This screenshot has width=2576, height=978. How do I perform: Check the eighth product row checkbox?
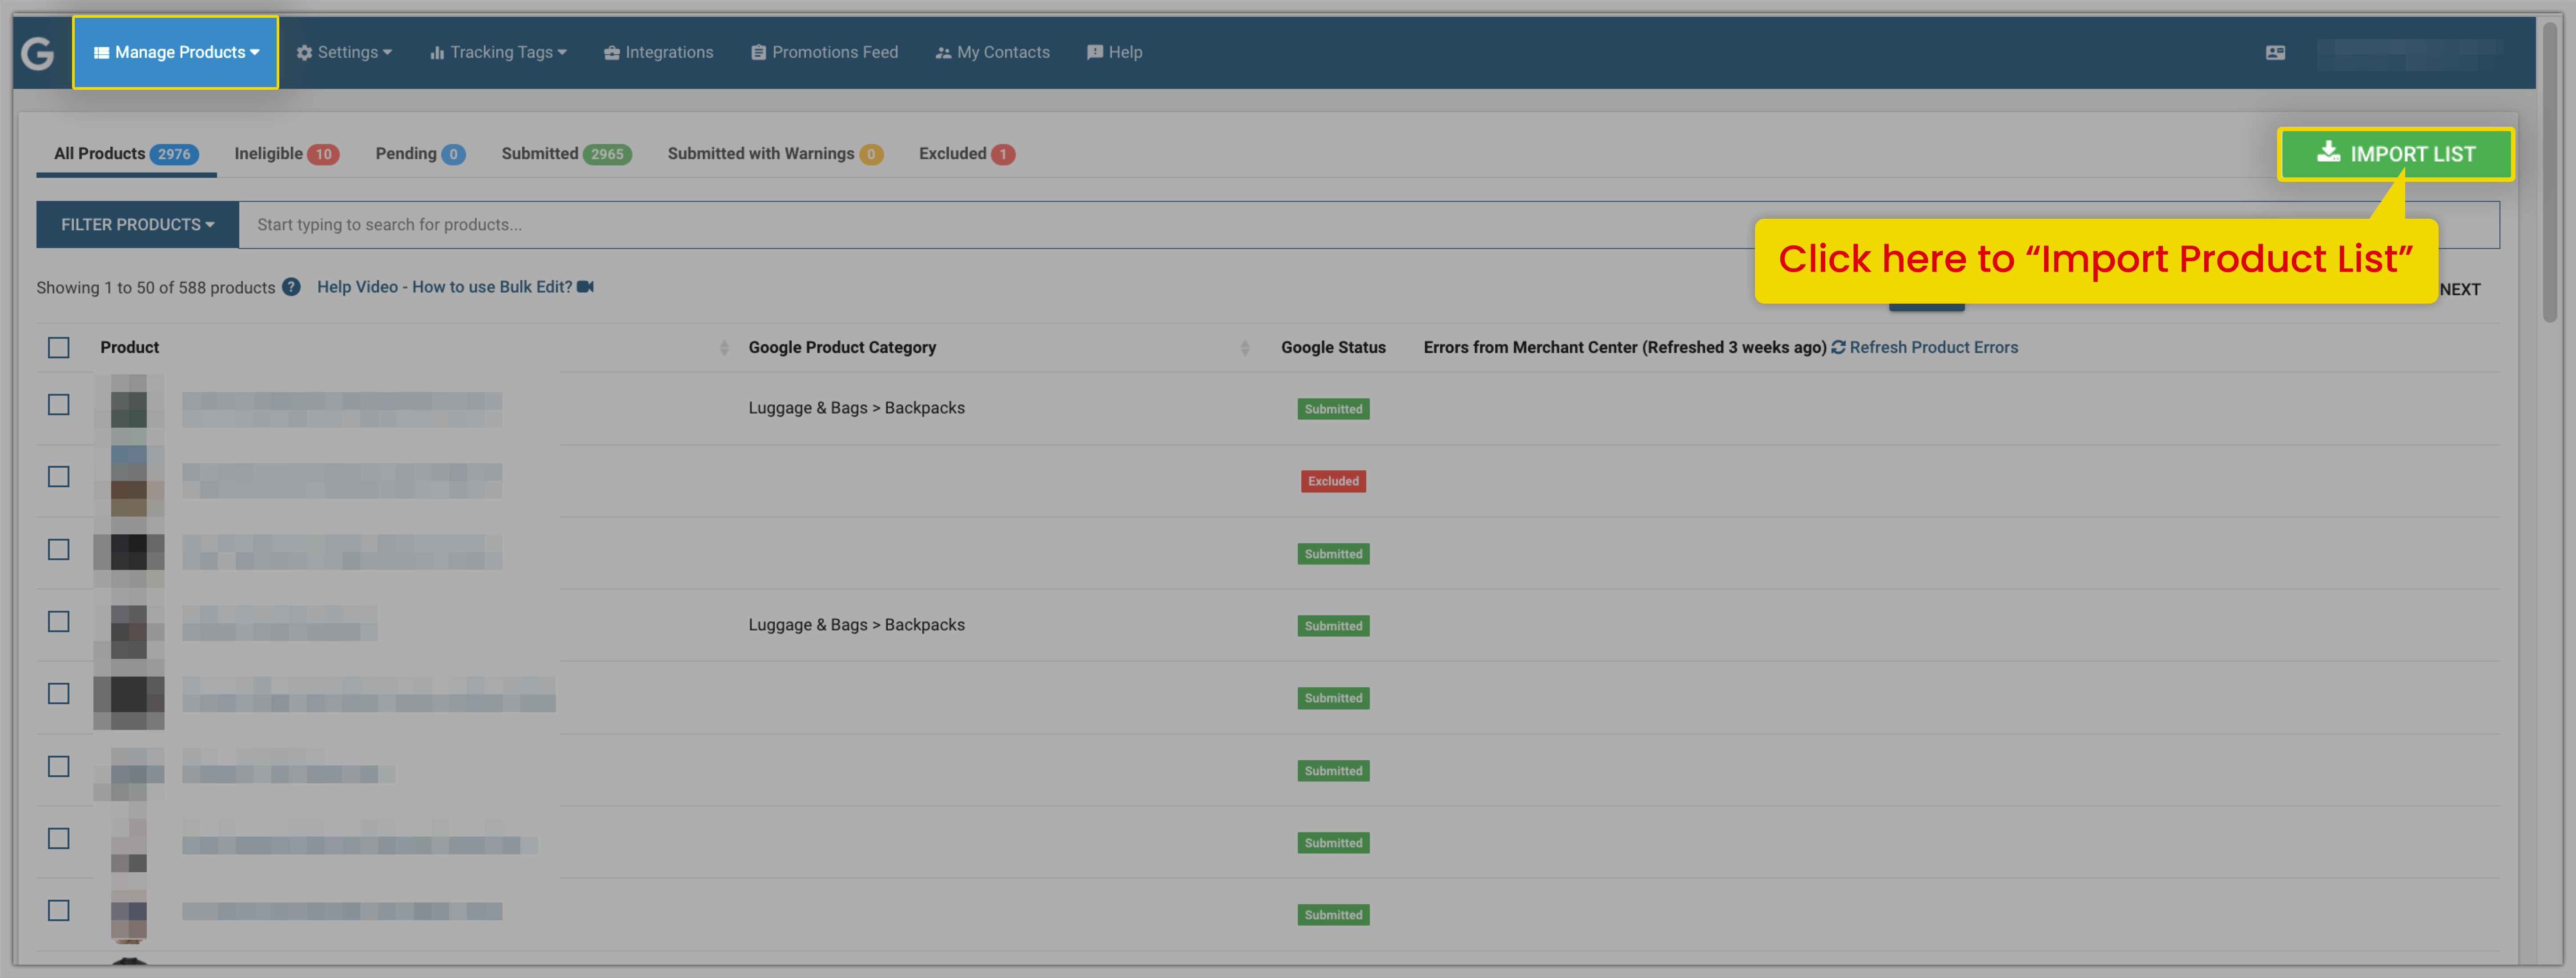tap(59, 910)
